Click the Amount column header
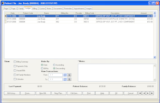Screen dimensions: 160x103 pos(144,13)
